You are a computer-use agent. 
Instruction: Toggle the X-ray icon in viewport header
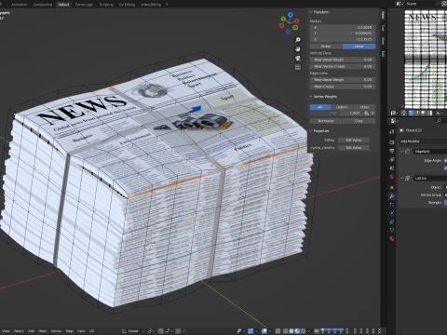[x=278, y=331]
